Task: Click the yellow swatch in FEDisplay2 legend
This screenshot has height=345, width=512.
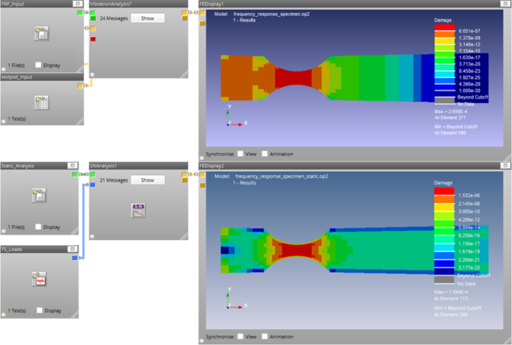Action: click(x=444, y=207)
